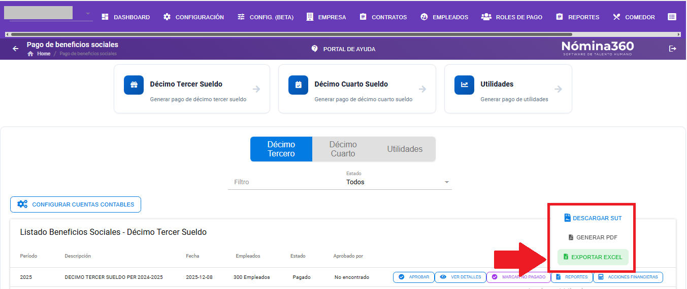Click the 300 Empleados cell
687x289 pixels.
tap(252, 277)
